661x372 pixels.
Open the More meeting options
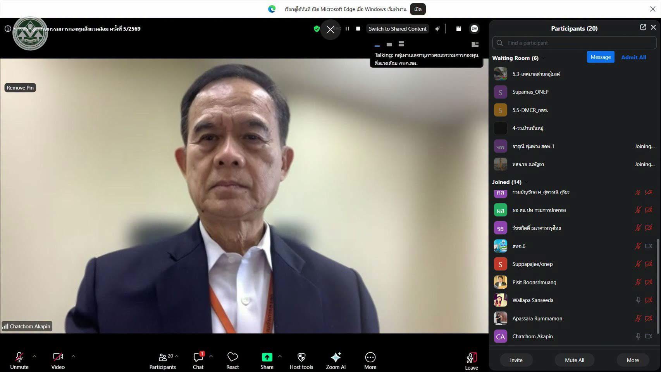[370, 360]
